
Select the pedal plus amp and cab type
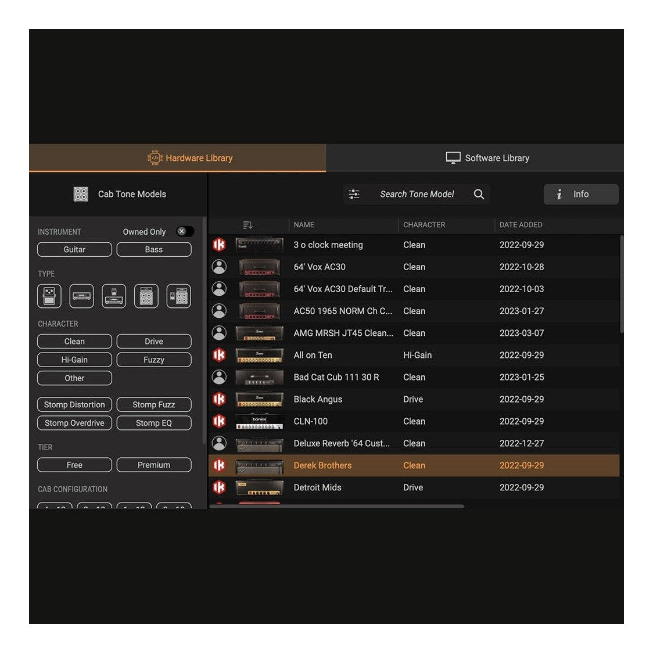(x=178, y=296)
